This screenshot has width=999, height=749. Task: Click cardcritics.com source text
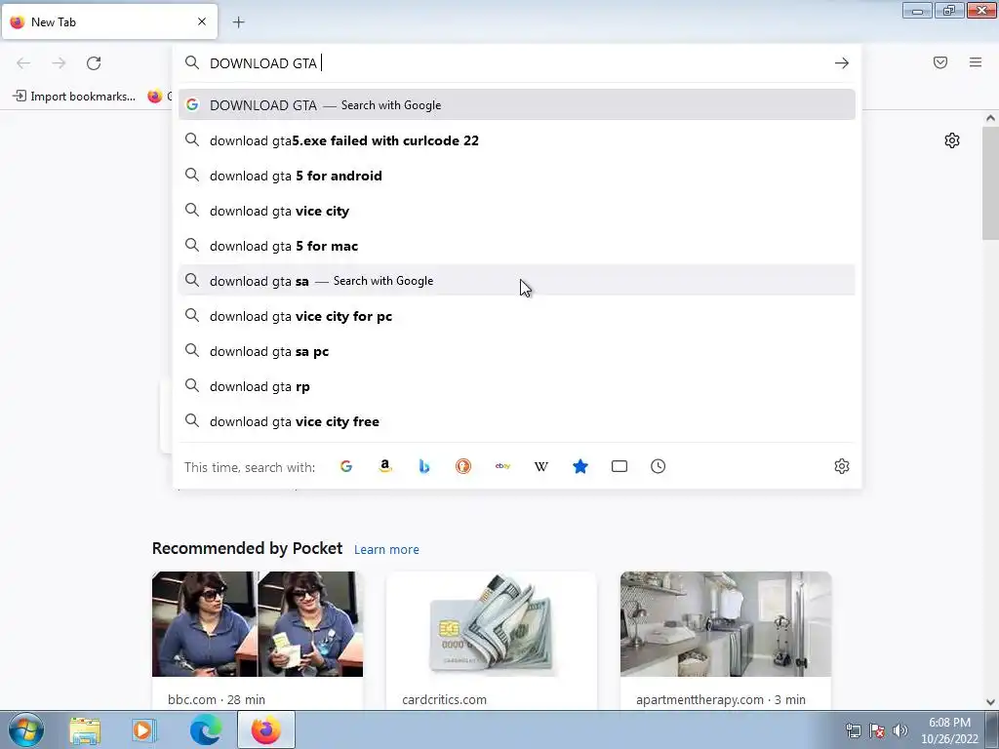[444, 699]
